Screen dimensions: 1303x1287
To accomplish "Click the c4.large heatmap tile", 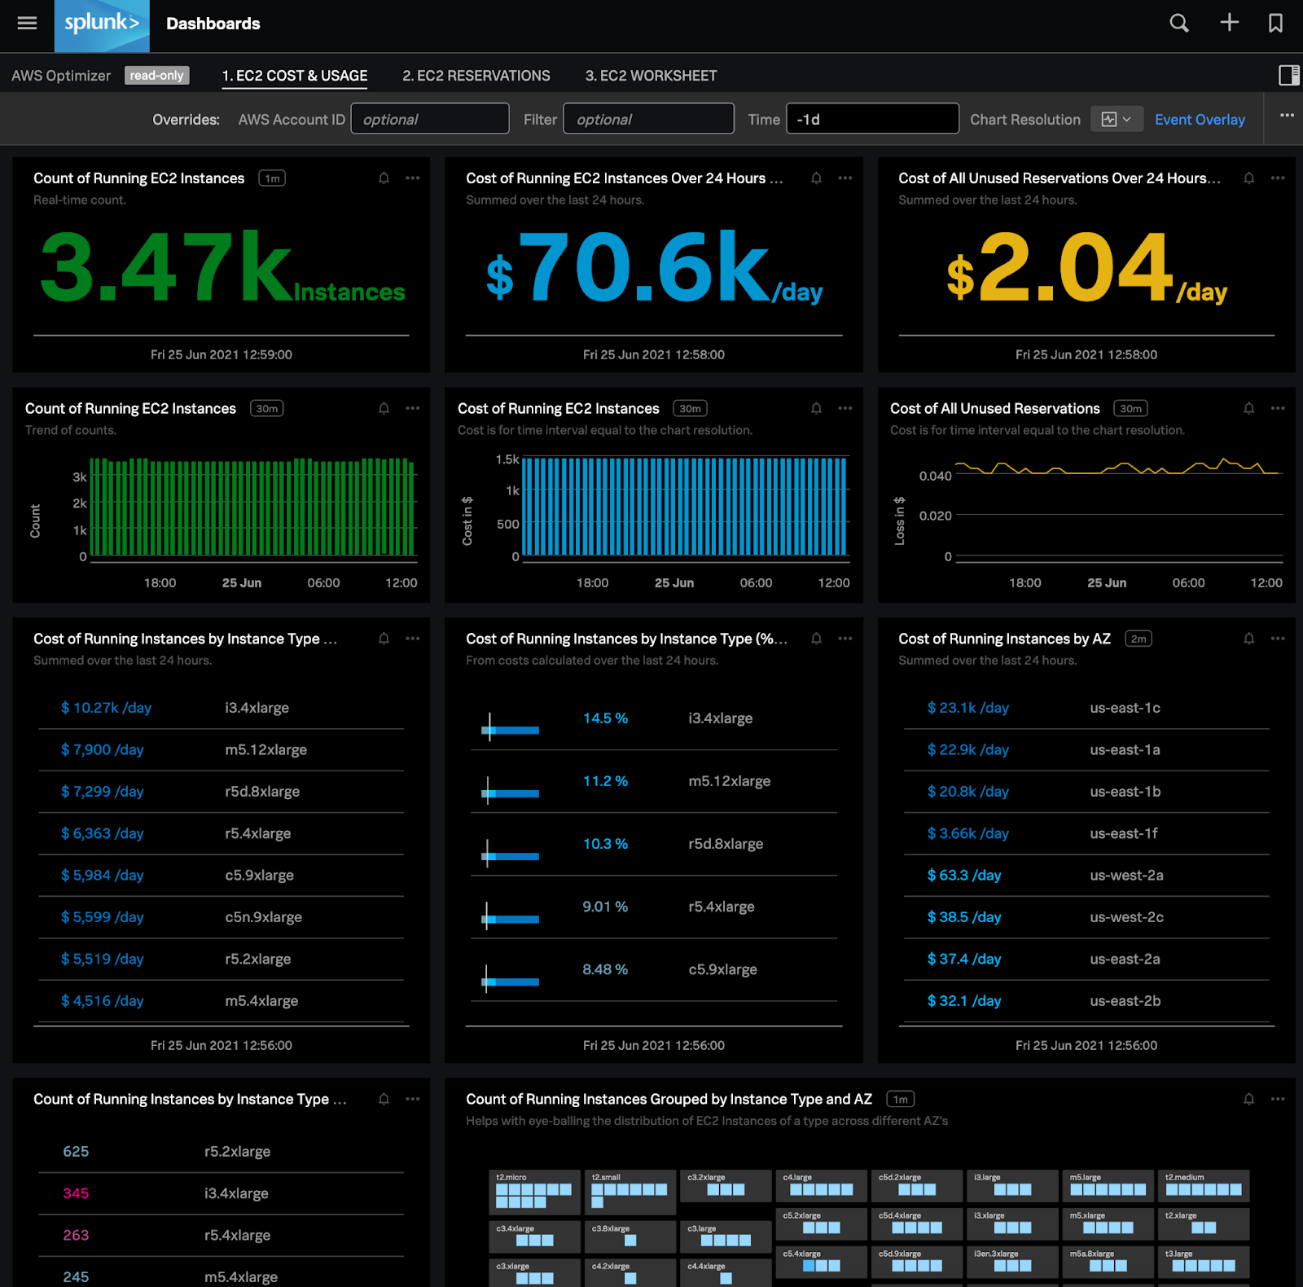I will click(822, 1186).
